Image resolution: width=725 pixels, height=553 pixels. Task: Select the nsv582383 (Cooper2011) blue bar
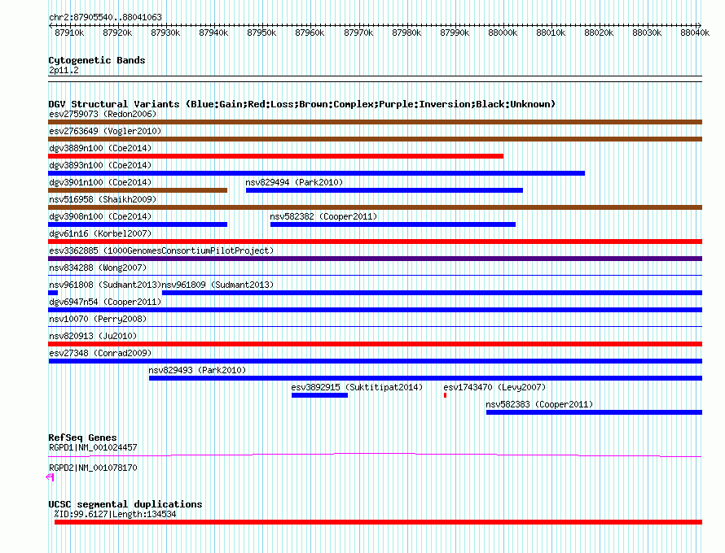tap(593, 412)
